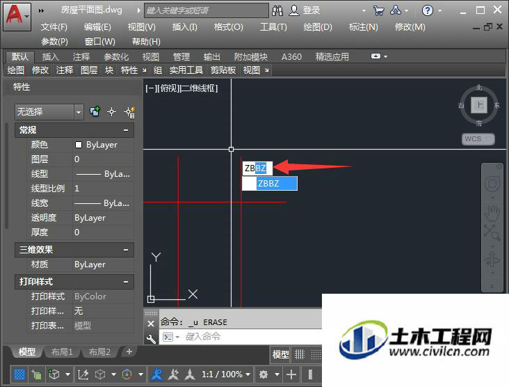Screen dimensions: 509x387
Task: Open workspace gear dropdown arrow
Action: pos(277,374)
